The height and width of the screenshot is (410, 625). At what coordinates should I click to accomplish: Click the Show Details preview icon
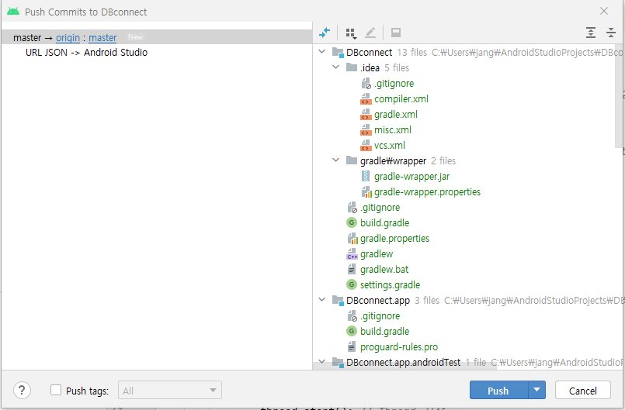pyautogui.click(x=396, y=33)
